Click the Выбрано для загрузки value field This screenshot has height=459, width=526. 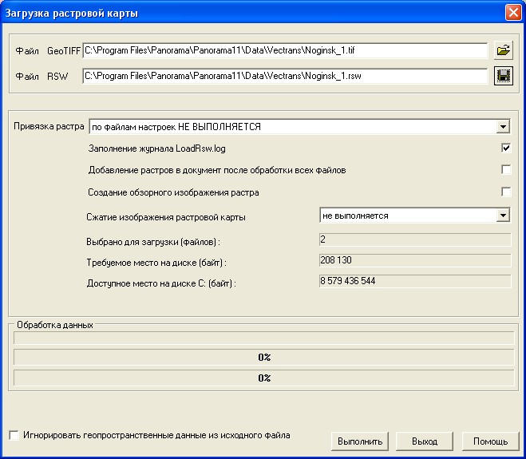click(413, 239)
